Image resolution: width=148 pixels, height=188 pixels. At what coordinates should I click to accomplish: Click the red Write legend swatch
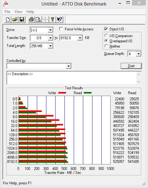(x=62, y=93)
